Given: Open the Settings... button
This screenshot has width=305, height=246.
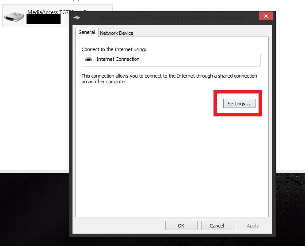Looking at the screenshot, I should point(239,104).
